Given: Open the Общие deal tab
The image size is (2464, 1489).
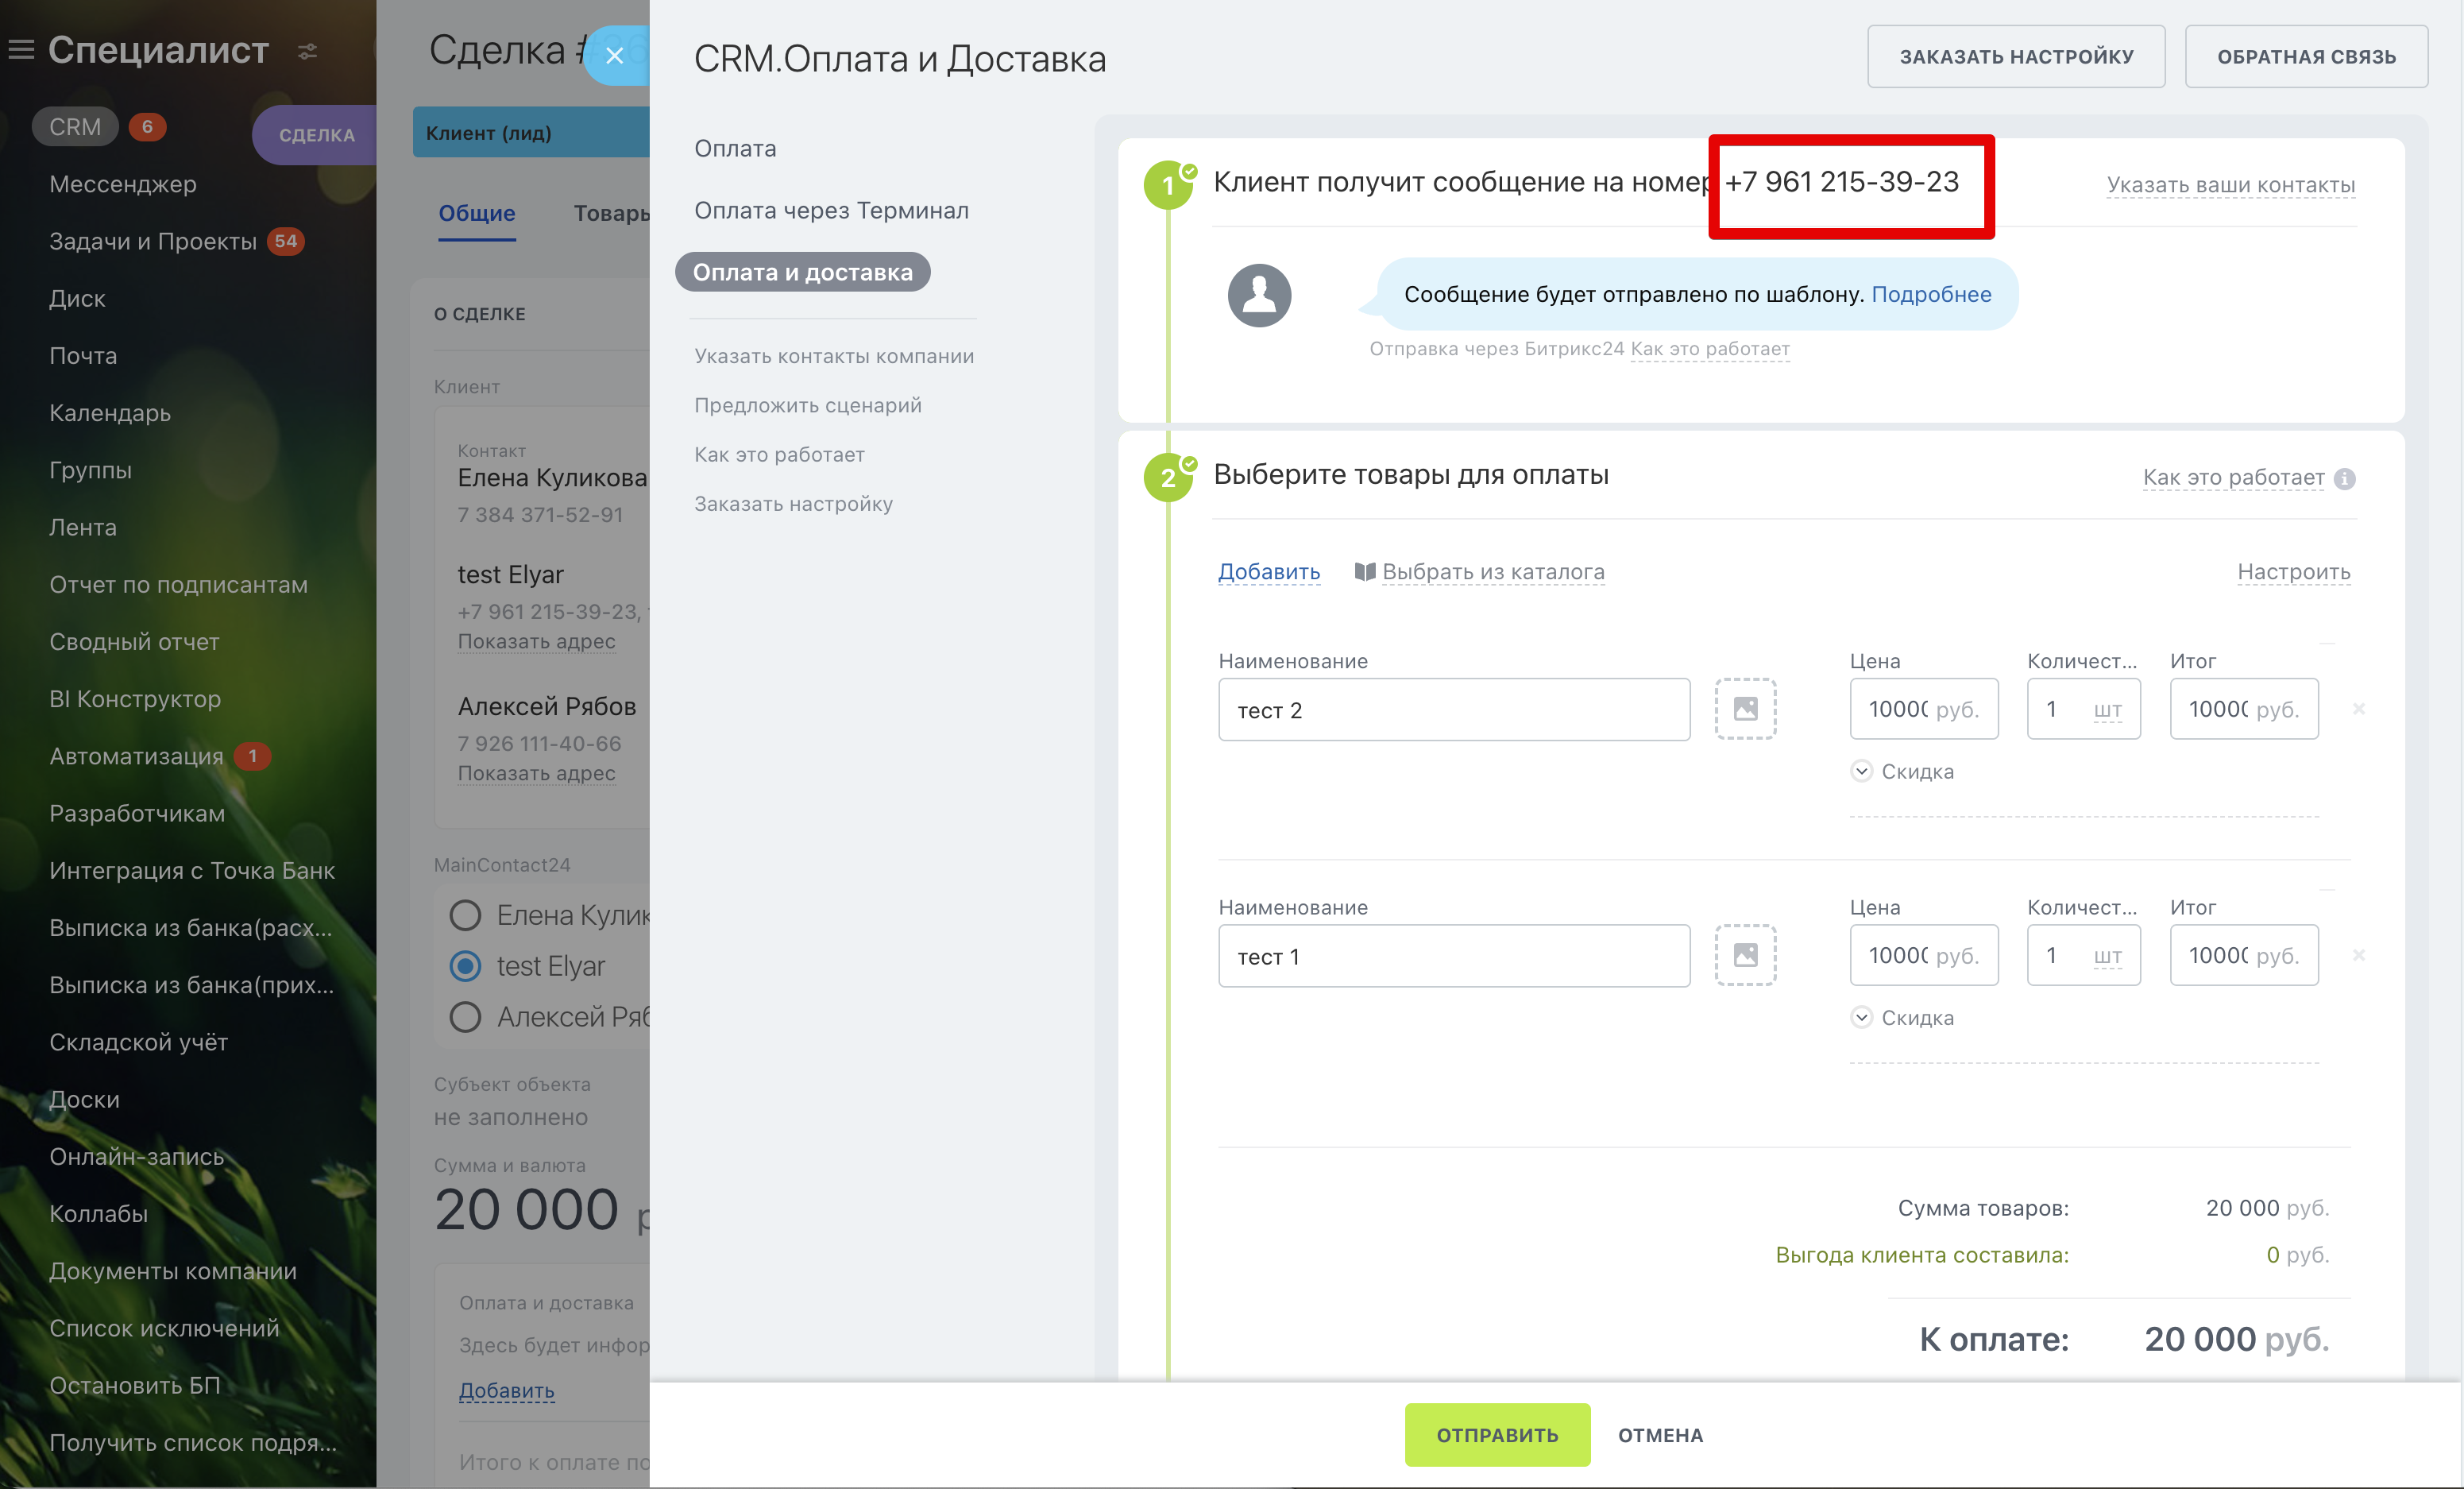Looking at the screenshot, I should point(477,213).
